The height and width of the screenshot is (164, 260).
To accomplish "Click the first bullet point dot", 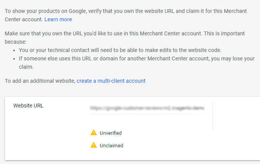I will pyautogui.click(x=14, y=50).
